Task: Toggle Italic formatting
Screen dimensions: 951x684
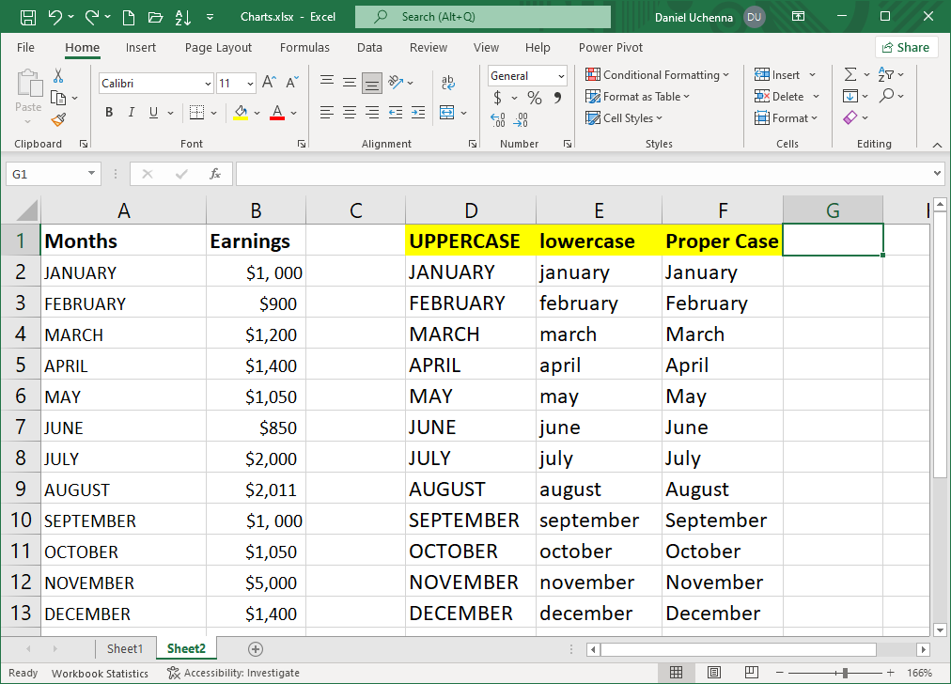Action: pyautogui.click(x=132, y=113)
